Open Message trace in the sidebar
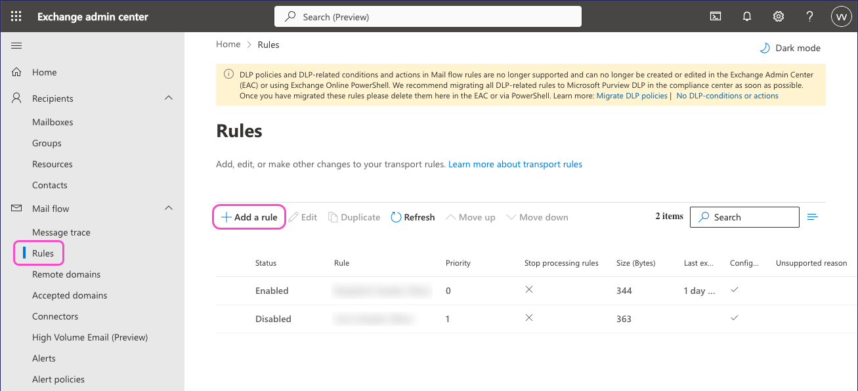Image resolution: width=858 pixels, height=391 pixels. 61,232
